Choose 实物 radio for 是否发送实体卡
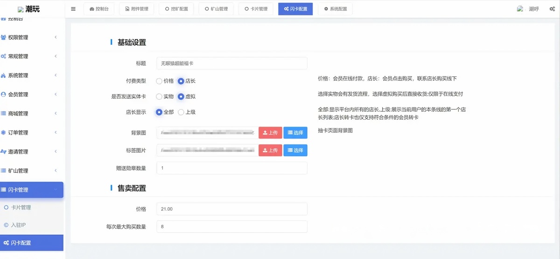The height and width of the screenshot is (259, 560). point(159,96)
